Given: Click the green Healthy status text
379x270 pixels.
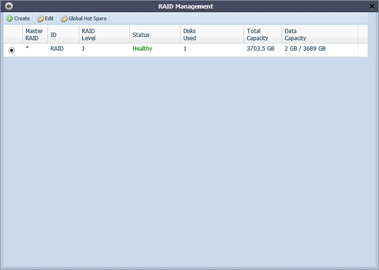Looking at the screenshot, I should point(142,49).
